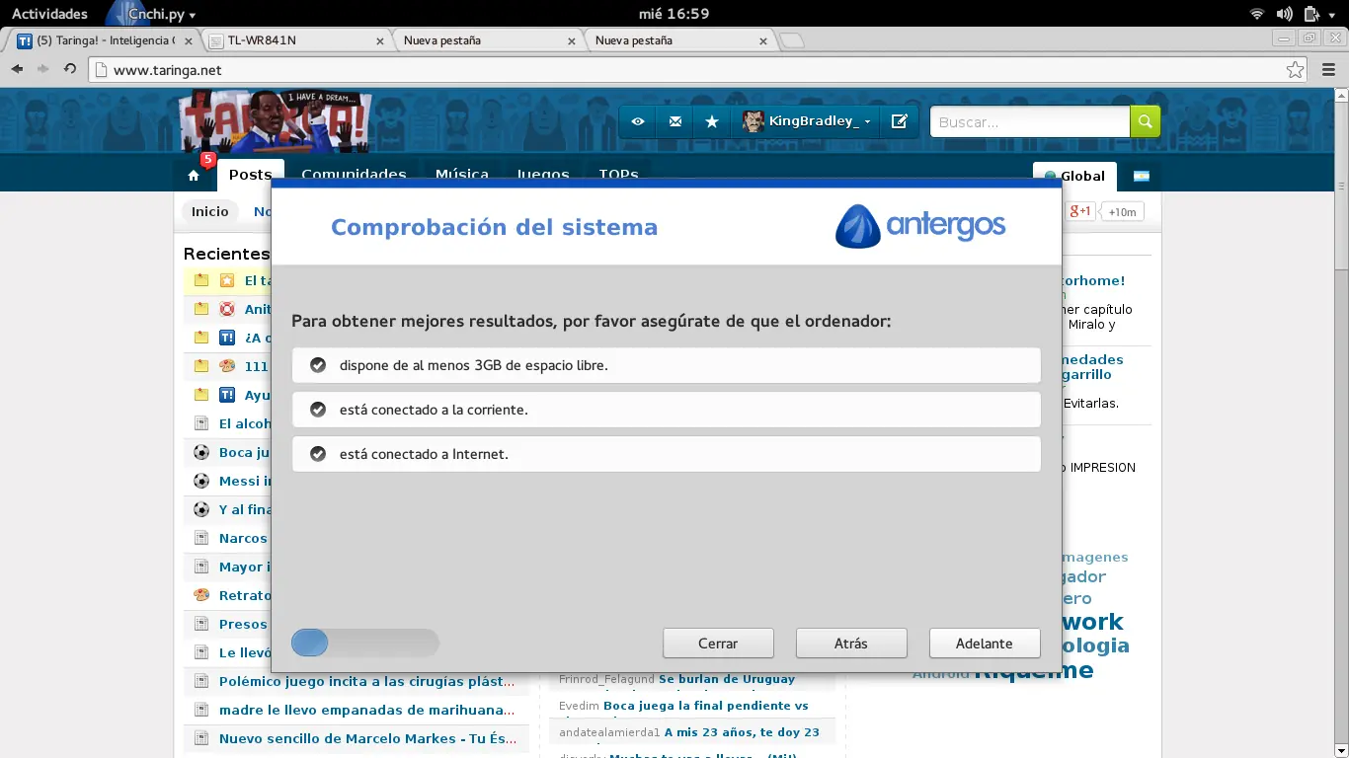Click the Argentina flag icon
Screen dimensions: 1349x758
point(1141,176)
